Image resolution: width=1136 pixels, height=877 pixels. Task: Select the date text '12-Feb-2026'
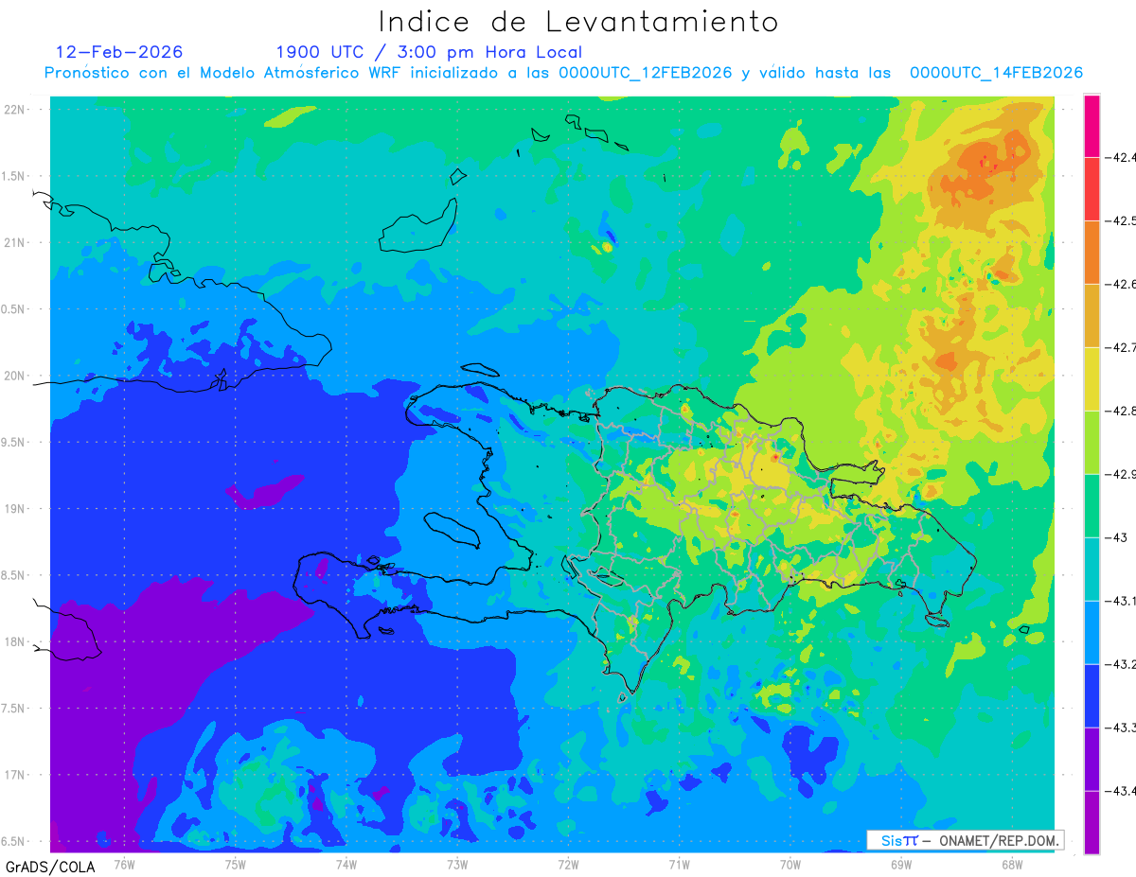(x=119, y=52)
